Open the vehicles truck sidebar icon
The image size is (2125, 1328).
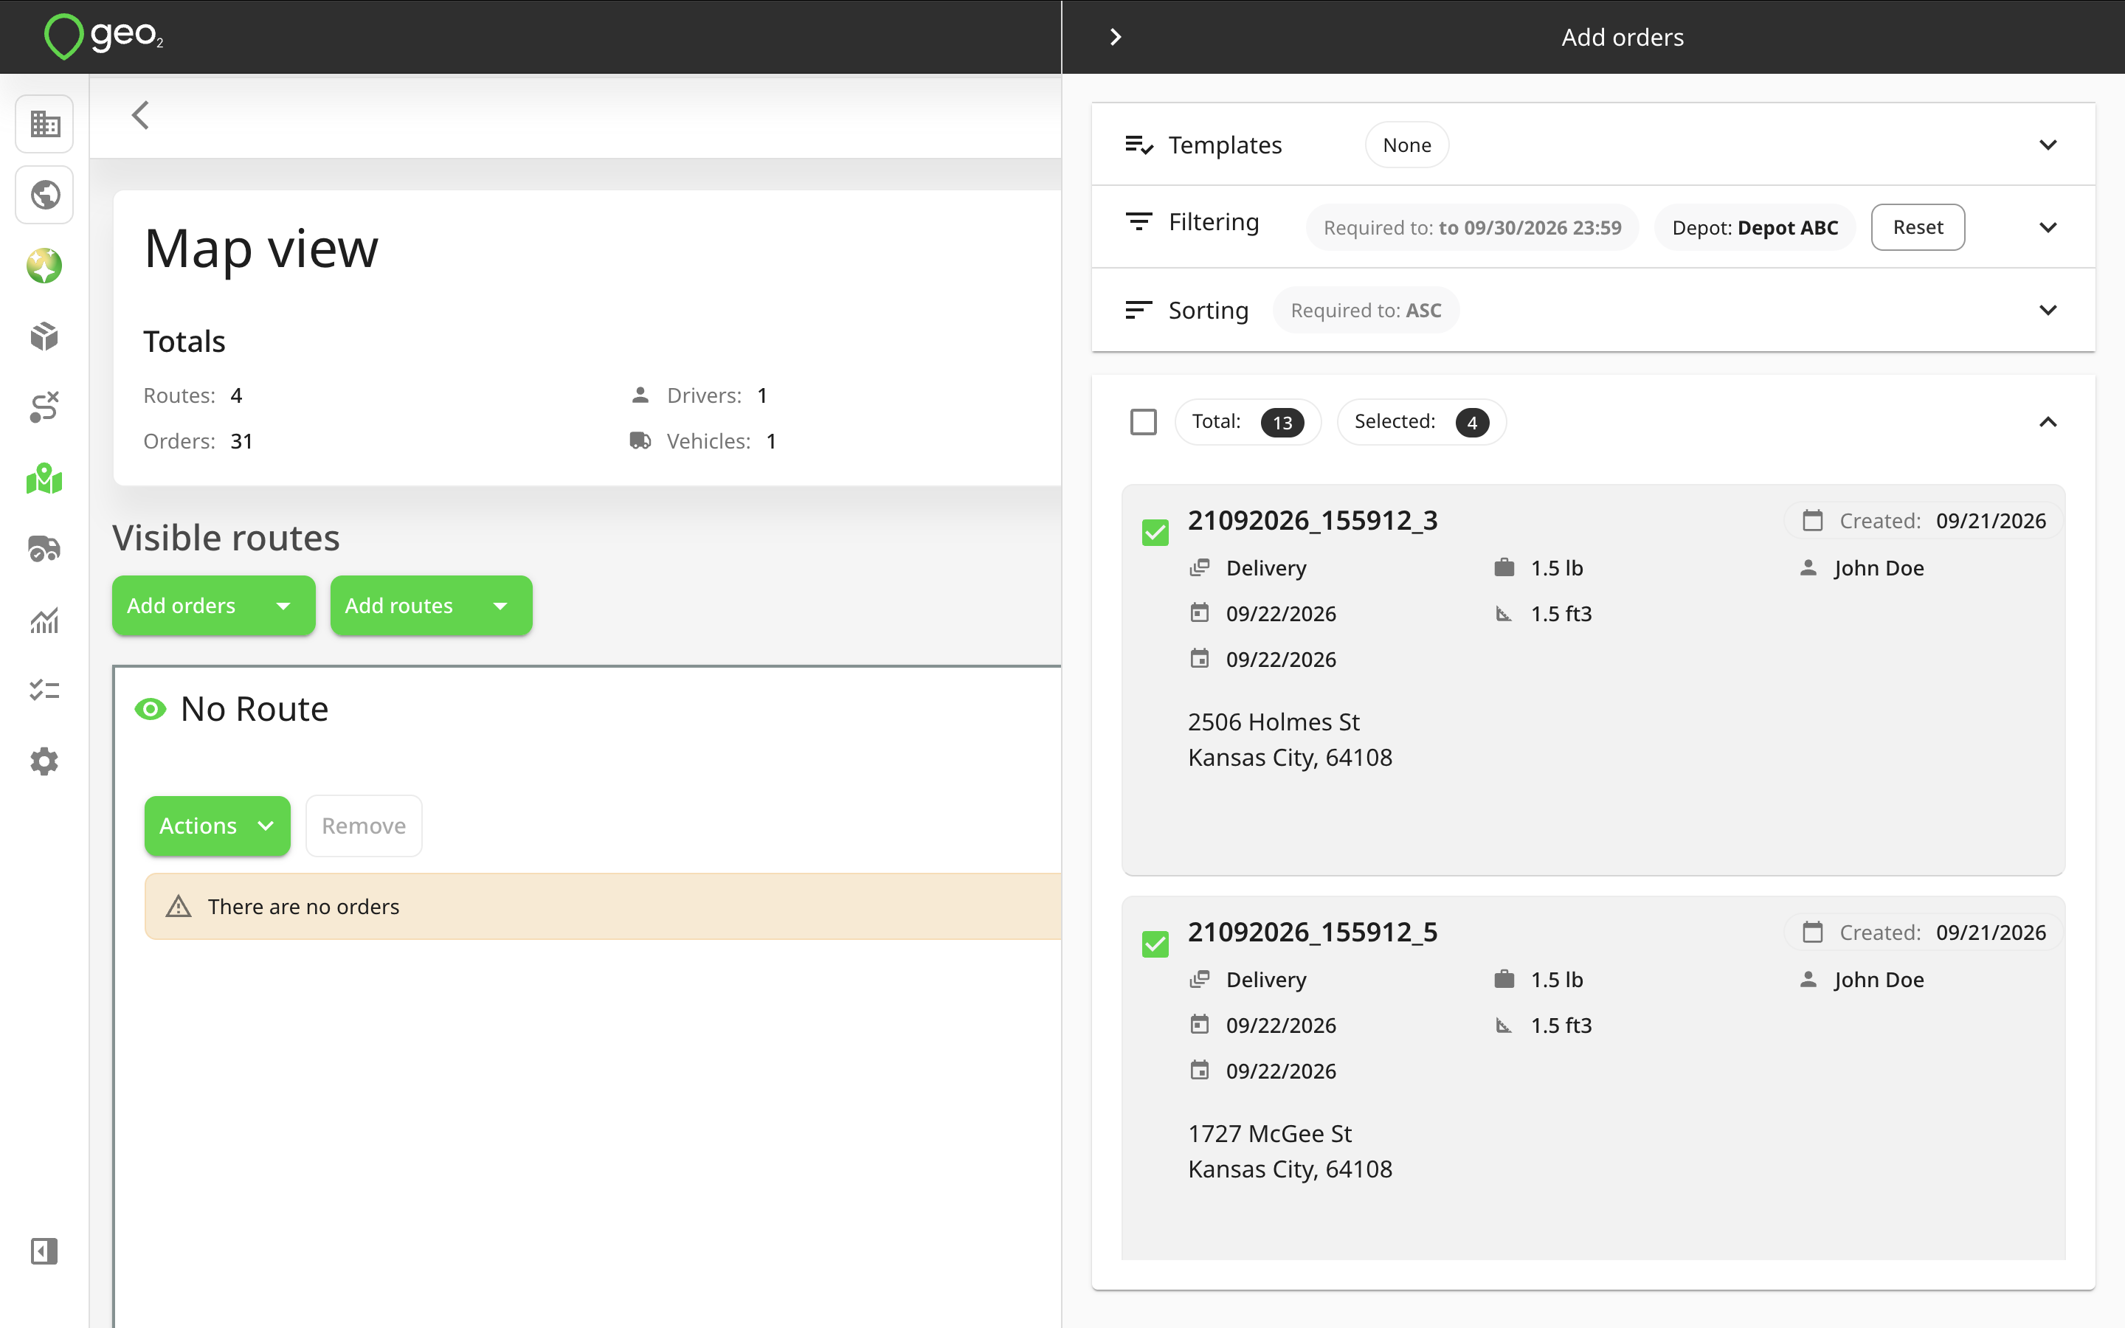(x=45, y=549)
